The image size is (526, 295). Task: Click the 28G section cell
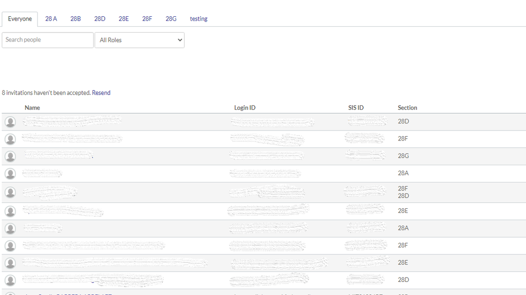pos(403,156)
